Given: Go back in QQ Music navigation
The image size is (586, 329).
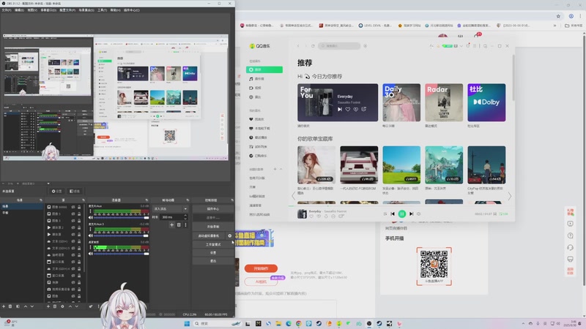Looking at the screenshot, I should (x=298, y=46).
